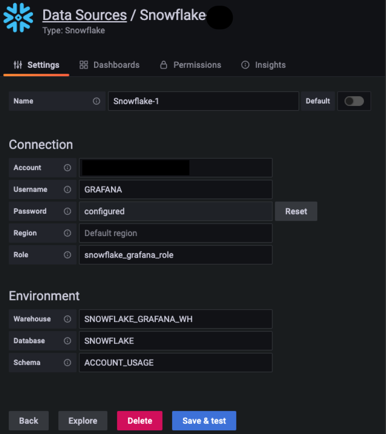Click the Warehouse info icon
This screenshot has width=386, height=434.
point(67,319)
